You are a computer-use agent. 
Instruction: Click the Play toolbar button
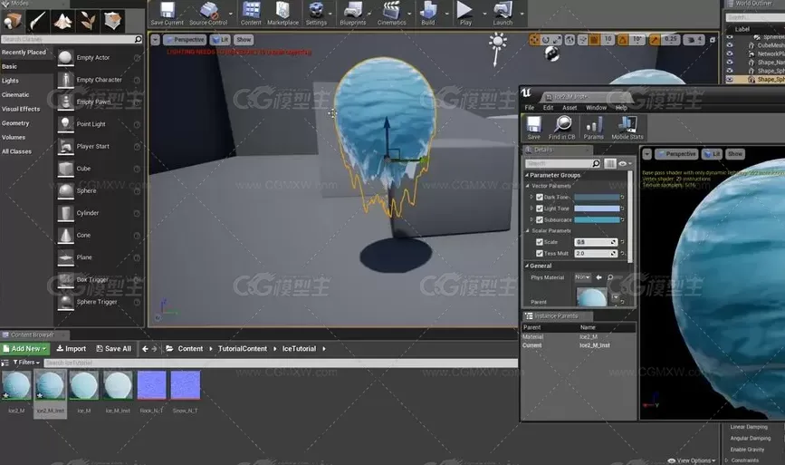point(465,14)
